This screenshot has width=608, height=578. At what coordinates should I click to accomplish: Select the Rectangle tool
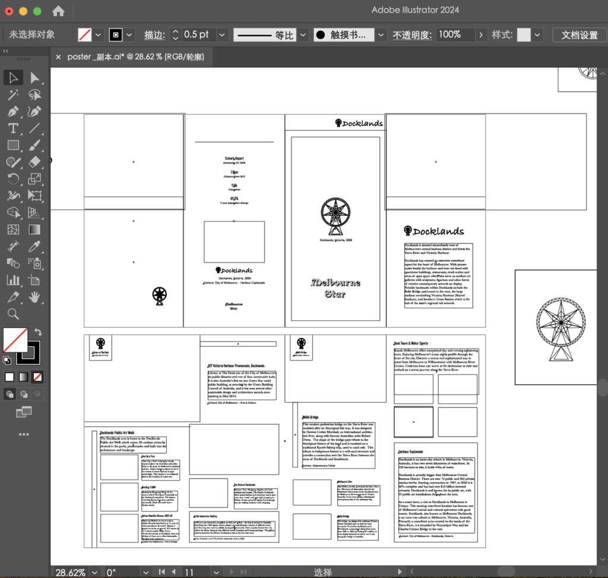click(x=13, y=145)
